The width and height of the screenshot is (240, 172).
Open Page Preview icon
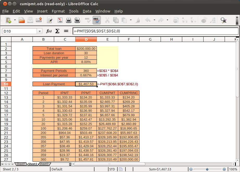(77, 20)
